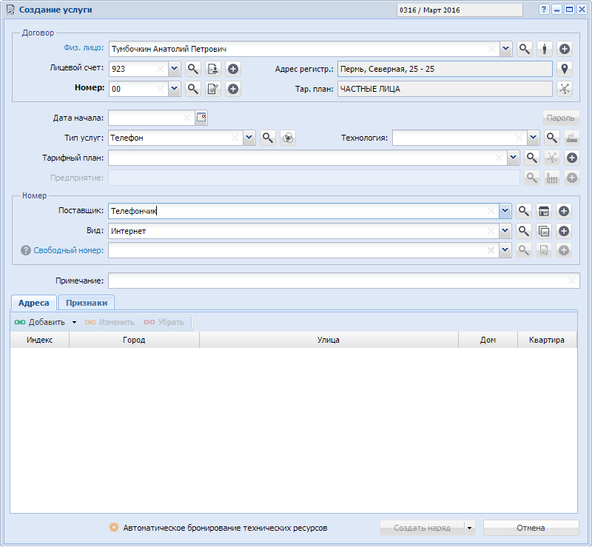
Task: Click the Квартира column header
Action: pos(547,340)
